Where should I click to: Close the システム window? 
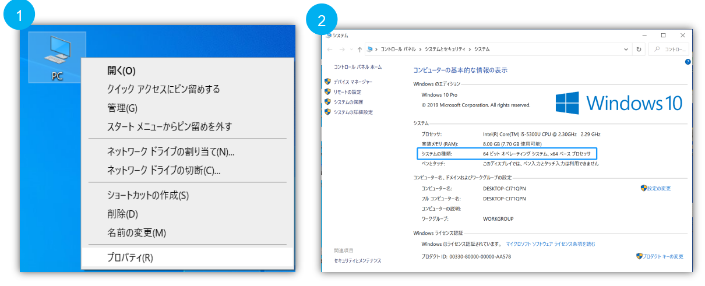tap(683, 36)
